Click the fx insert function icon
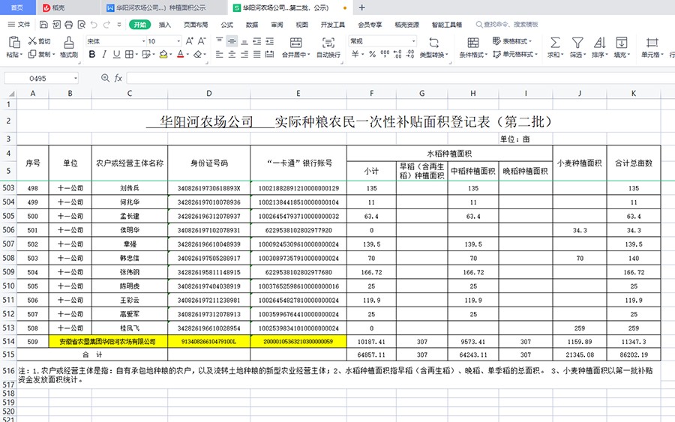 tap(118, 78)
